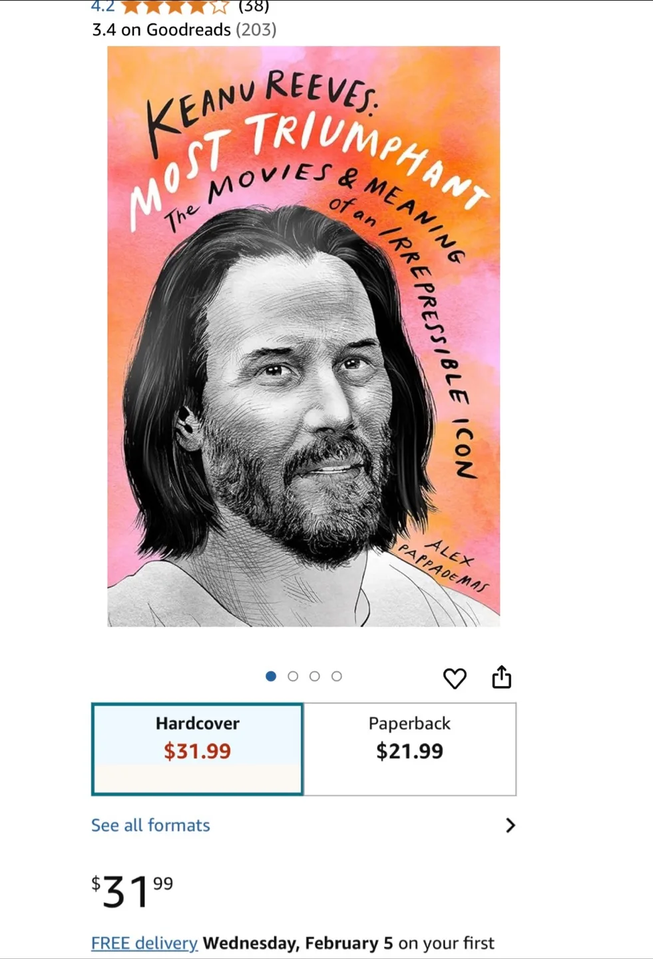Select the first carousel dot
This screenshot has height=959, width=653.
click(271, 676)
